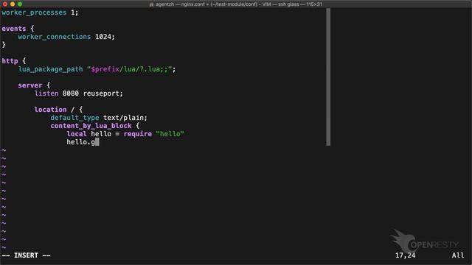Click the 'reuseport;' parameter
This screenshot has height=265, width=472.
[x=103, y=93]
